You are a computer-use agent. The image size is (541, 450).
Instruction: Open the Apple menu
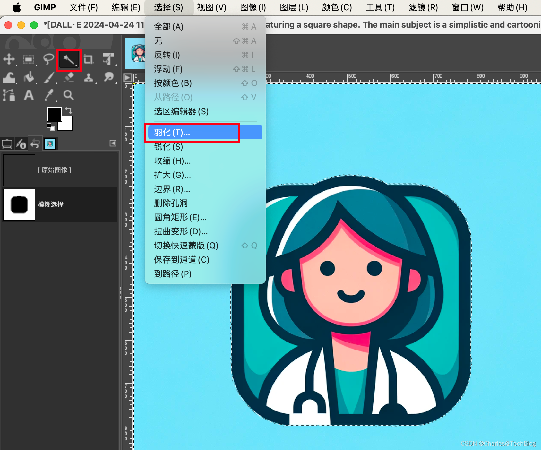pyautogui.click(x=17, y=7)
